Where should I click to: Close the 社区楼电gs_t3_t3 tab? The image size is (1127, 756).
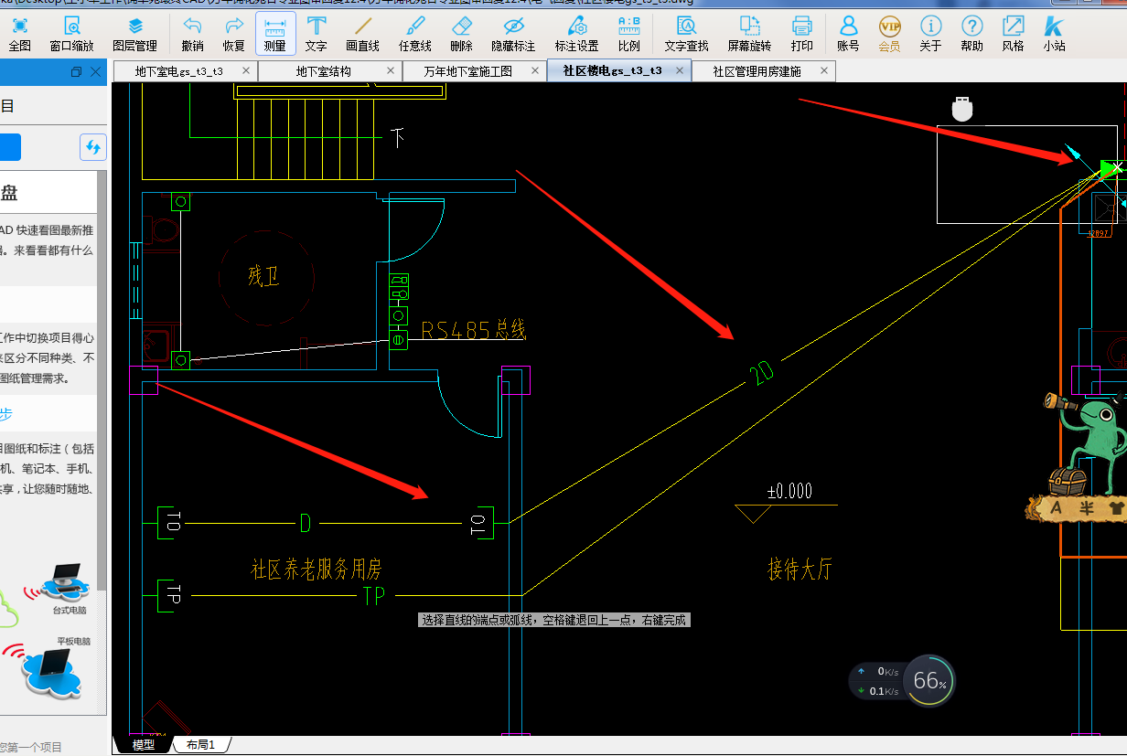[680, 71]
